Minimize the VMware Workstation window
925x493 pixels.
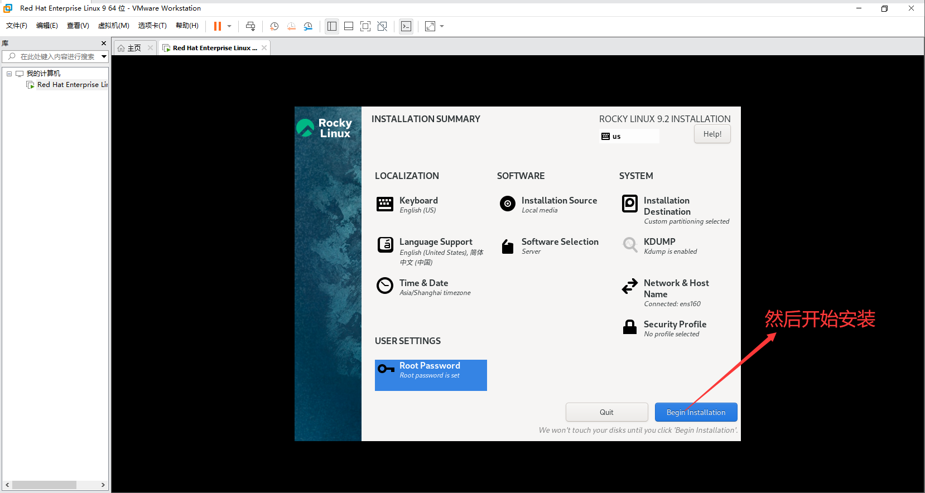coord(859,8)
